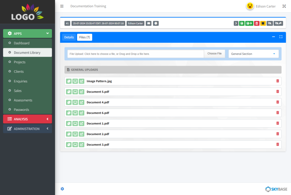Collapse the APPS menu group
The width and height of the screenshot is (291, 195).
tap(28, 33)
